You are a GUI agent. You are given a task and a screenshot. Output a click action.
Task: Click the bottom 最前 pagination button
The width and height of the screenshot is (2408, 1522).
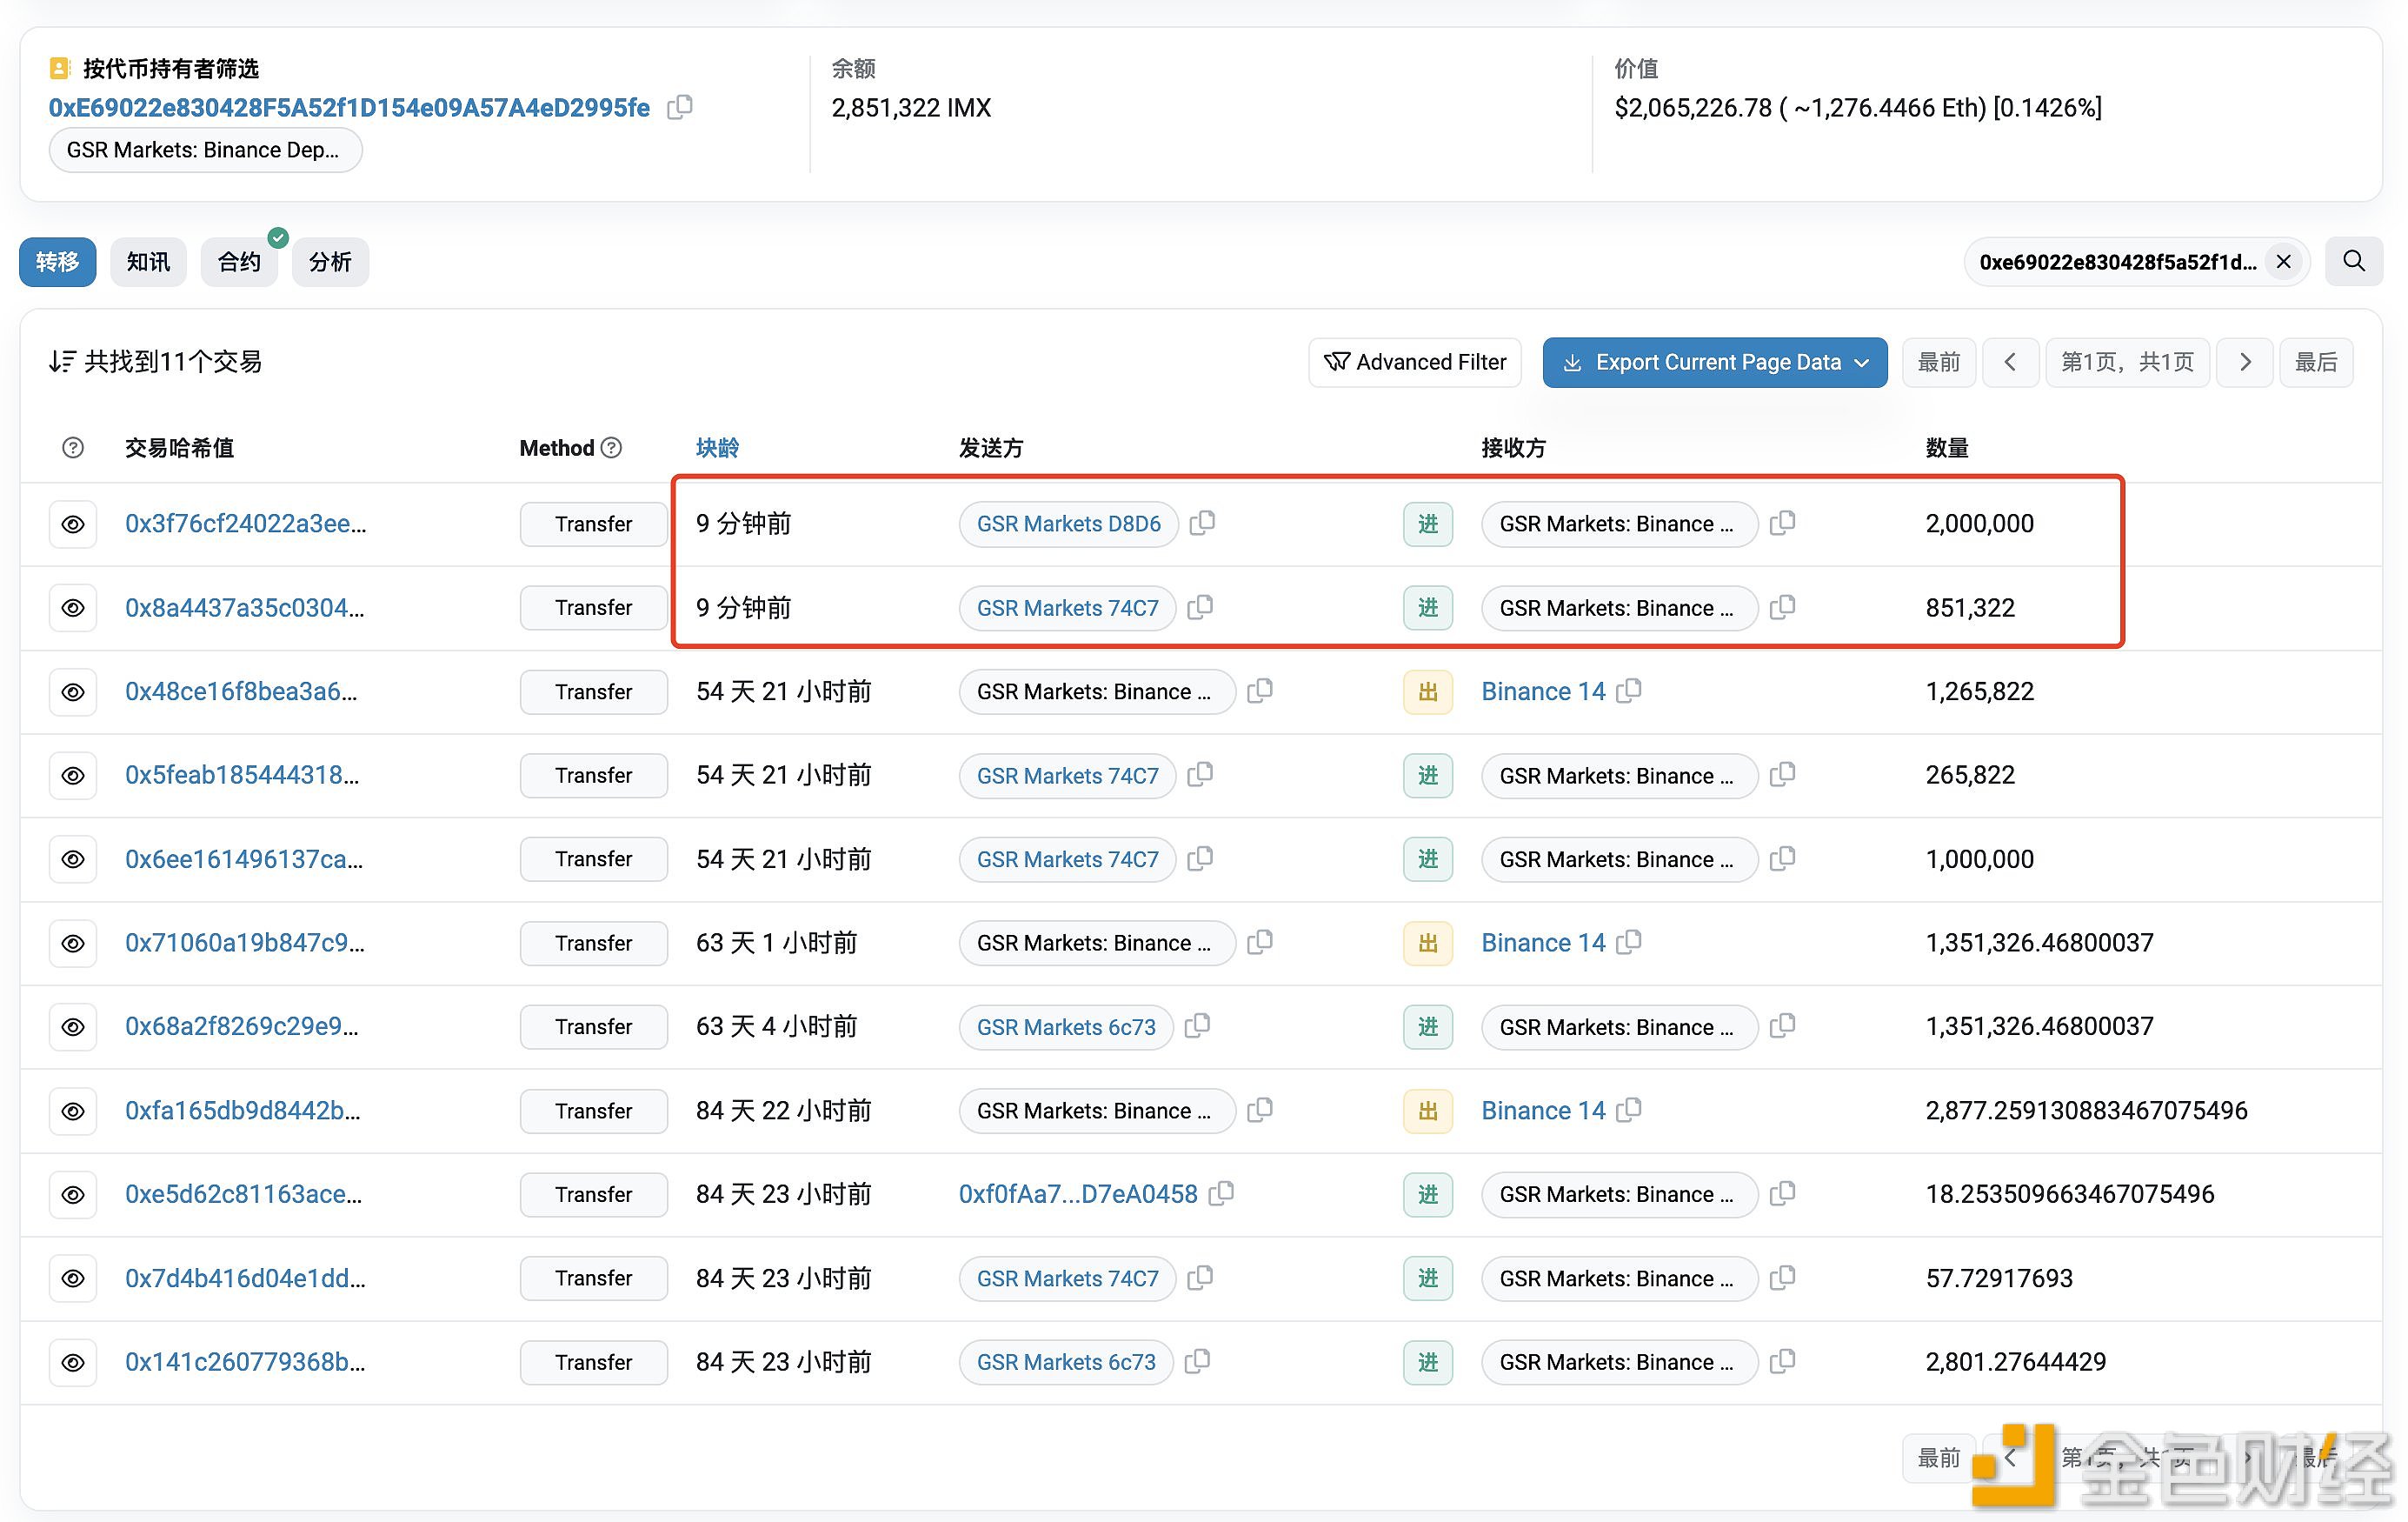coord(1938,1458)
